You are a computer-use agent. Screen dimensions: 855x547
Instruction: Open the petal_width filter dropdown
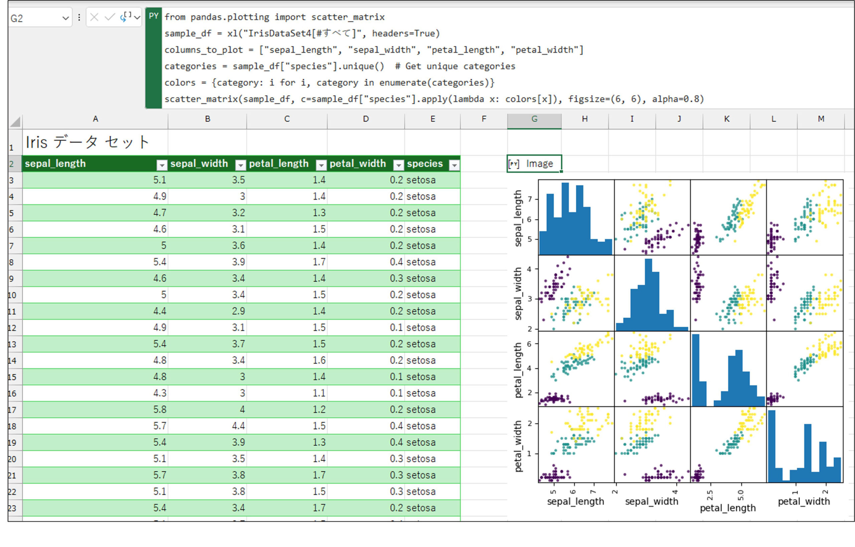[x=398, y=165]
